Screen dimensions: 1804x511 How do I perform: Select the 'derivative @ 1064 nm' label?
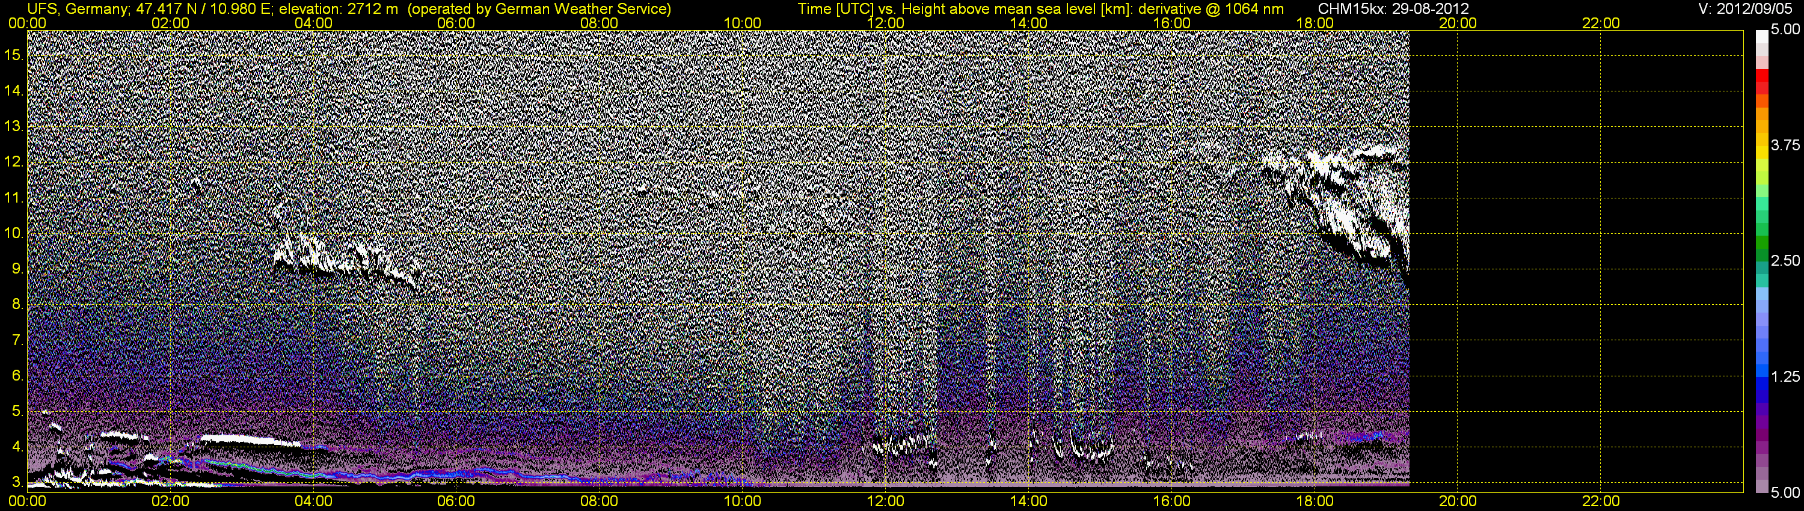(x=1212, y=9)
